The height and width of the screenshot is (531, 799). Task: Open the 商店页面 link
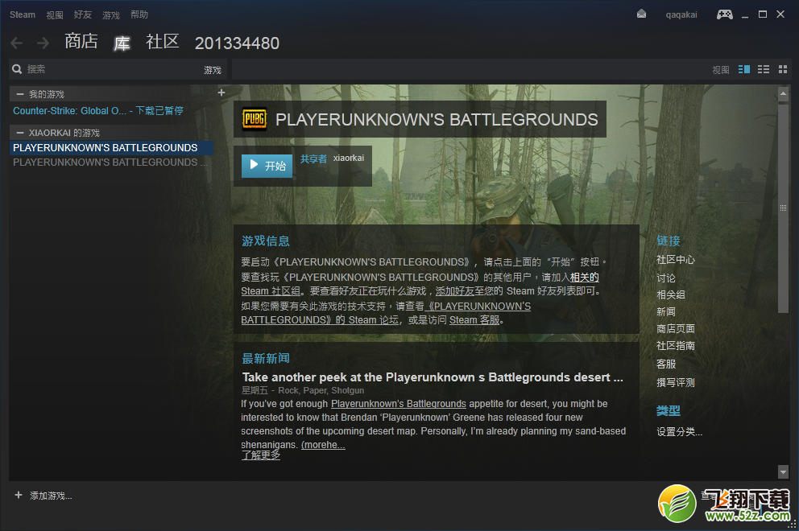pos(675,329)
